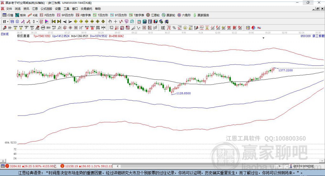
Task: Open the 9T四方形 tool
Action: tap(119, 15)
